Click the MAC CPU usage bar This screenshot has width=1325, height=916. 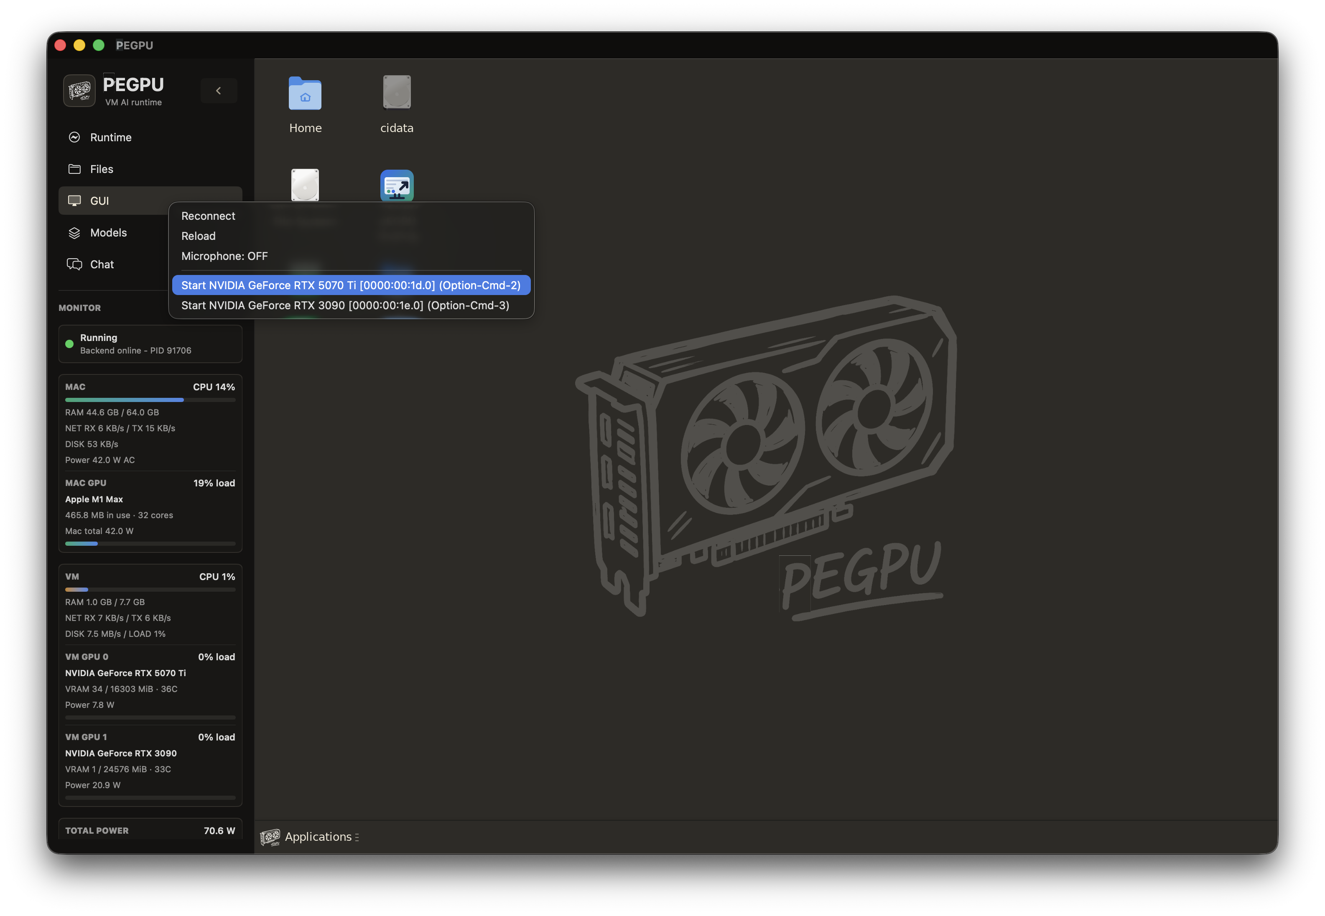tap(150, 400)
